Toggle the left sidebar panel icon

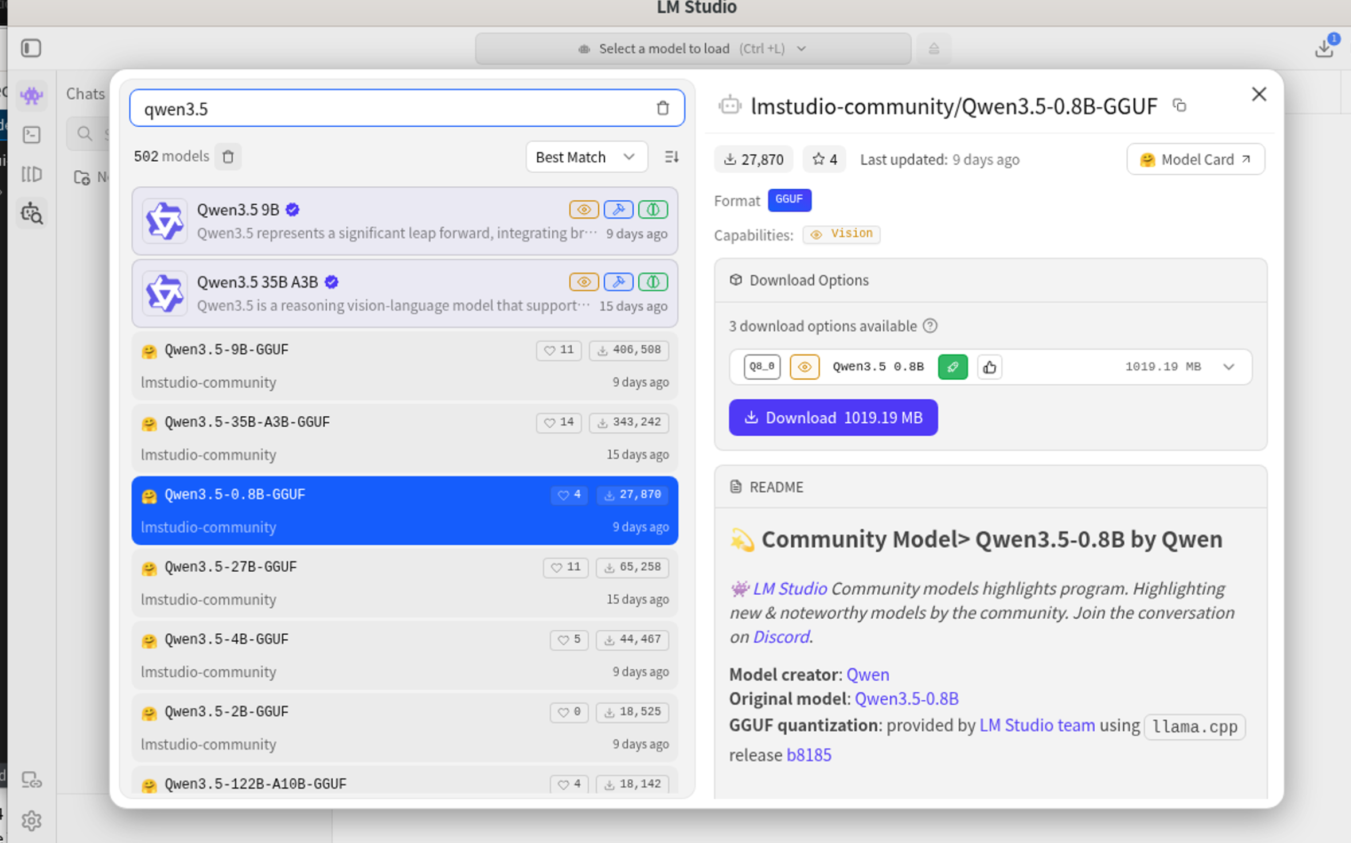31,48
